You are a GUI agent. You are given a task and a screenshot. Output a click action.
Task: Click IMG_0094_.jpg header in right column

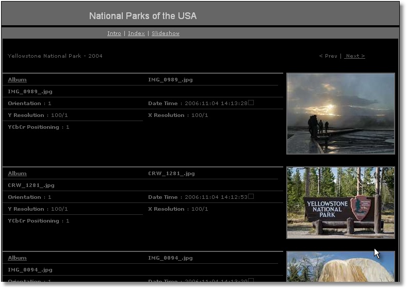point(170,258)
